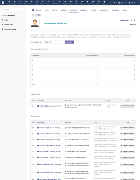Go to previous record arrow

point(131,20)
